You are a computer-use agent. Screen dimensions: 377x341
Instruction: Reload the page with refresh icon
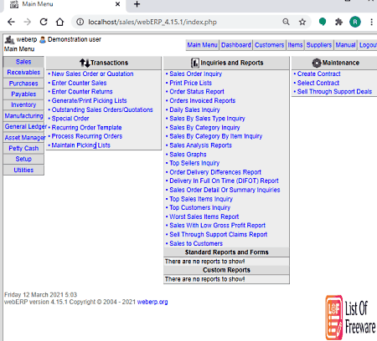coord(44,22)
